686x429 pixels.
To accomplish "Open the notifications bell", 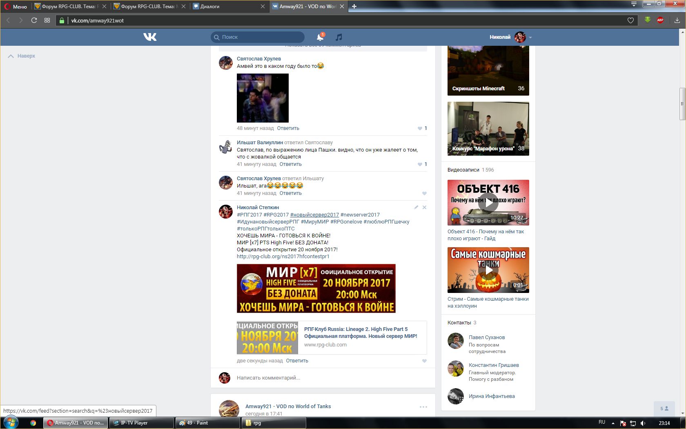I will (x=320, y=37).
